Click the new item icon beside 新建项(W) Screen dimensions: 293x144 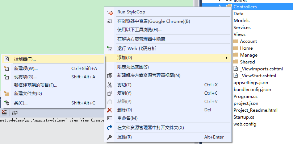[x=7, y=69]
